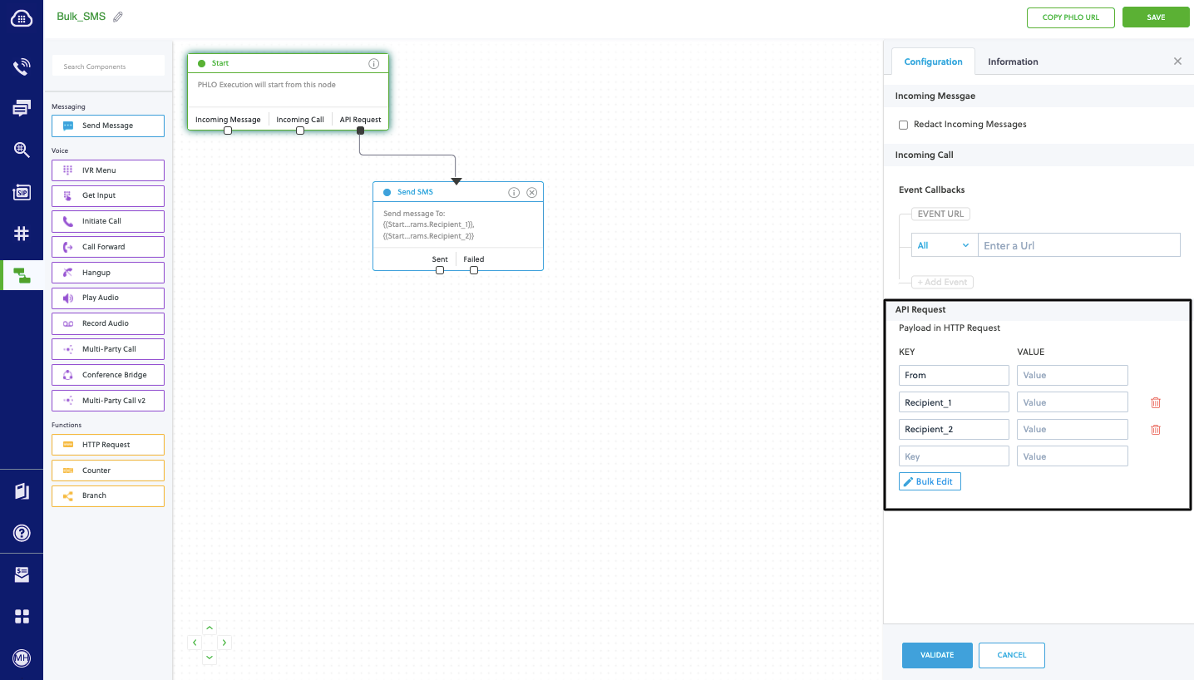Enable the Redact Incoming Messages checkbox
The image size is (1194, 680).
click(x=903, y=124)
